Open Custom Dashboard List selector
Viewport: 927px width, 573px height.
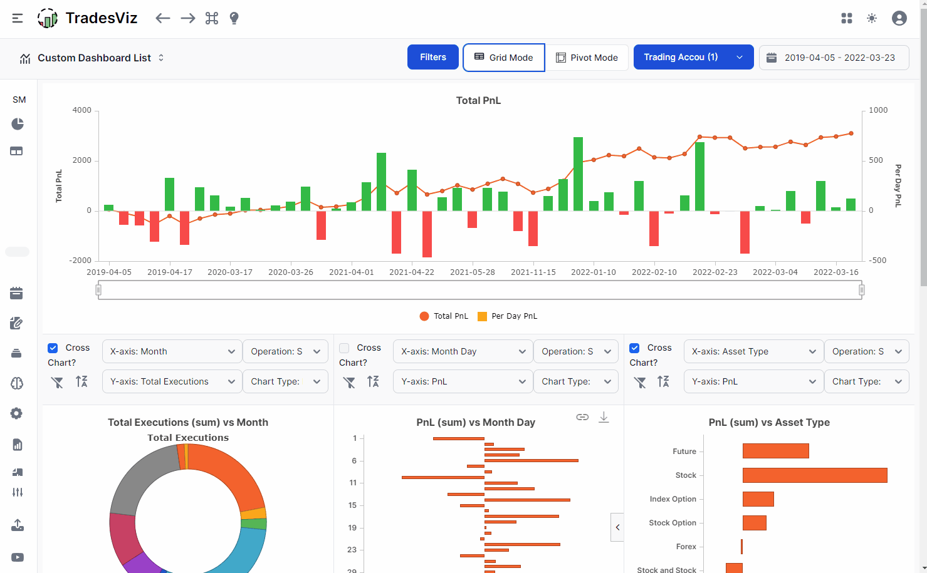[x=92, y=58]
